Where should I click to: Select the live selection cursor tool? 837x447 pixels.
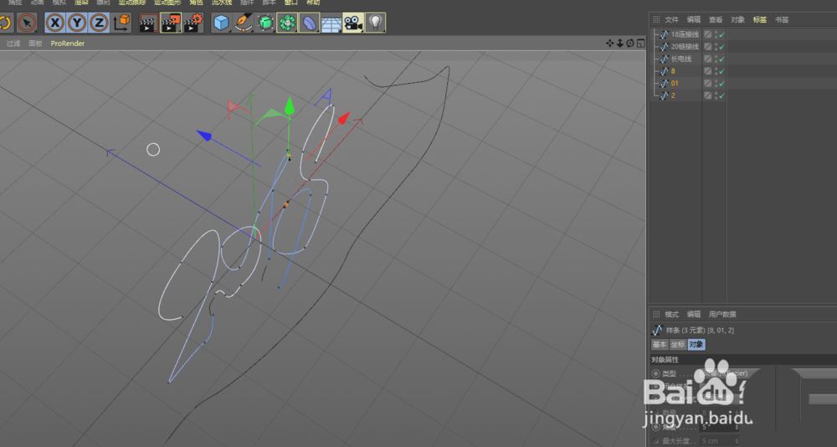pos(26,23)
